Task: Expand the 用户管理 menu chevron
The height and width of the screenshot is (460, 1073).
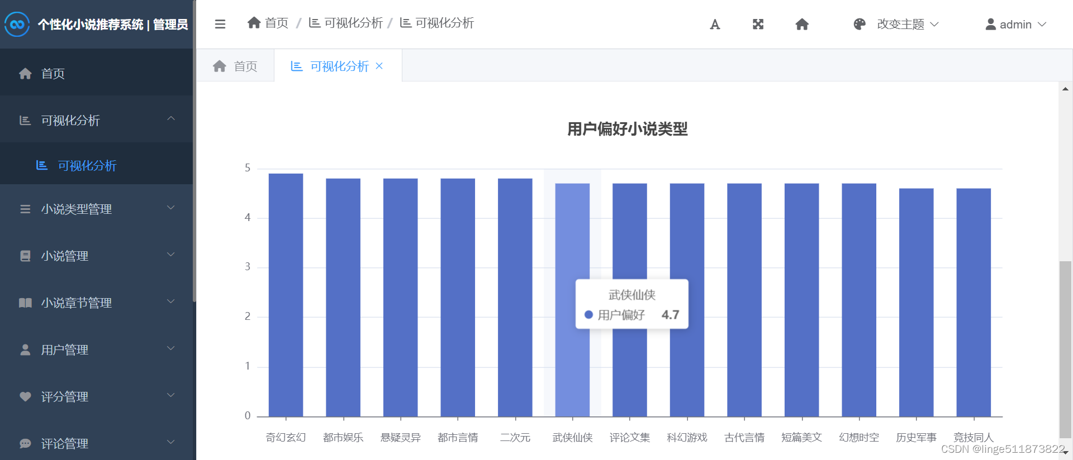Action: click(171, 348)
